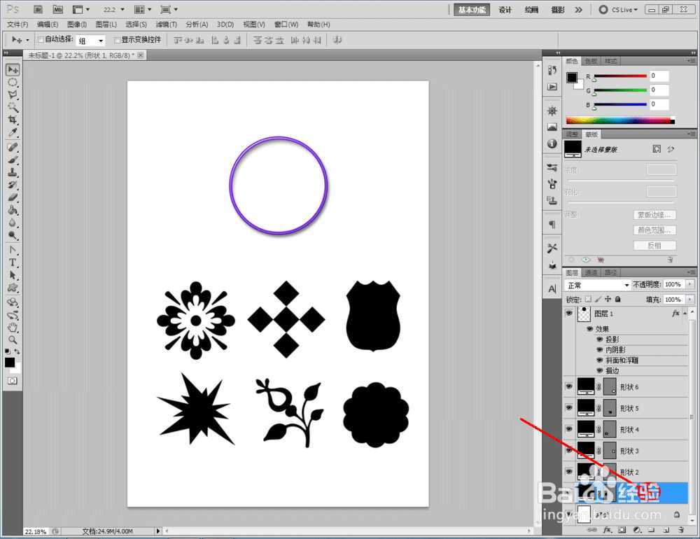Choose the Hand tool

tap(13, 327)
